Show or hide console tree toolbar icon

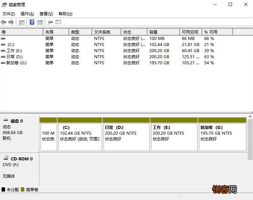[x=21, y=22]
